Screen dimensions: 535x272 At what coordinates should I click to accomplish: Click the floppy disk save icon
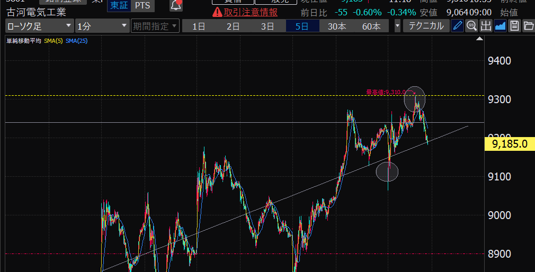click(514, 26)
